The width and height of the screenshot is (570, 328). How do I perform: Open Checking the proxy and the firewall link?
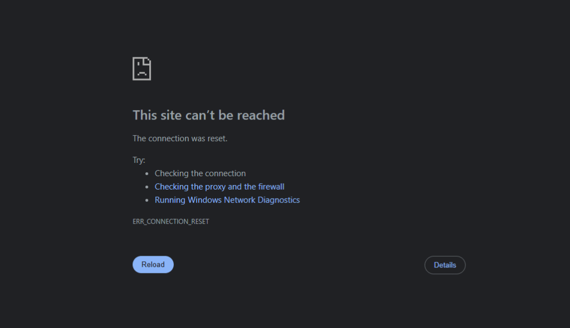(x=219, y=187)
